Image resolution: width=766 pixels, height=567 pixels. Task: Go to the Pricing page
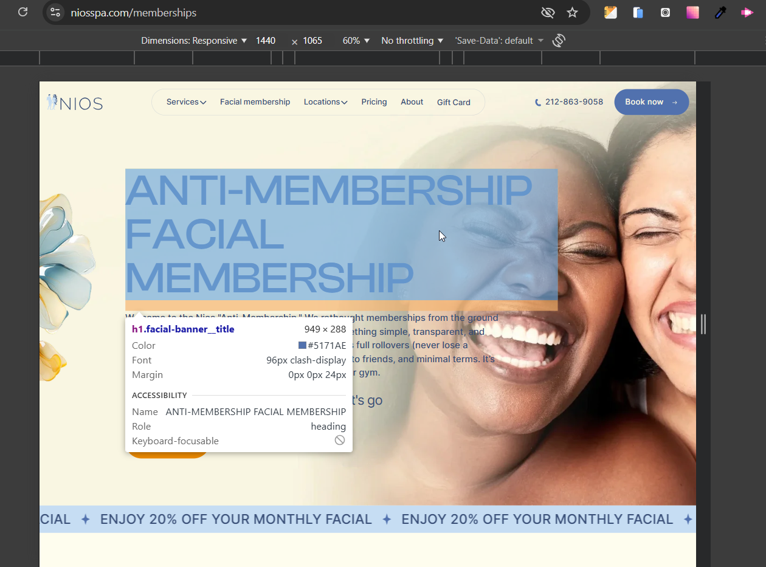click(x=374, y=102)
